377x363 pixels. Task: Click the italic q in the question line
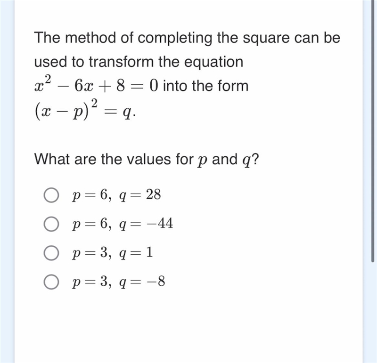click(x=246, y=161)
